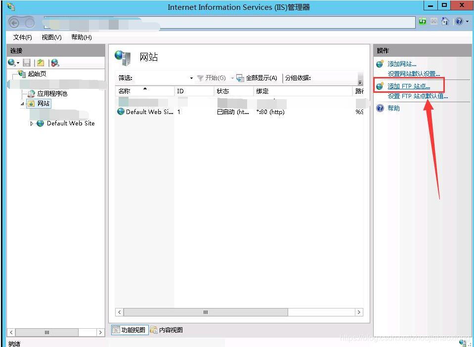Screen dimensions: 474x347
Task: Click the delete connection icon
Action: pyautogui.click(x=55, y=63)
